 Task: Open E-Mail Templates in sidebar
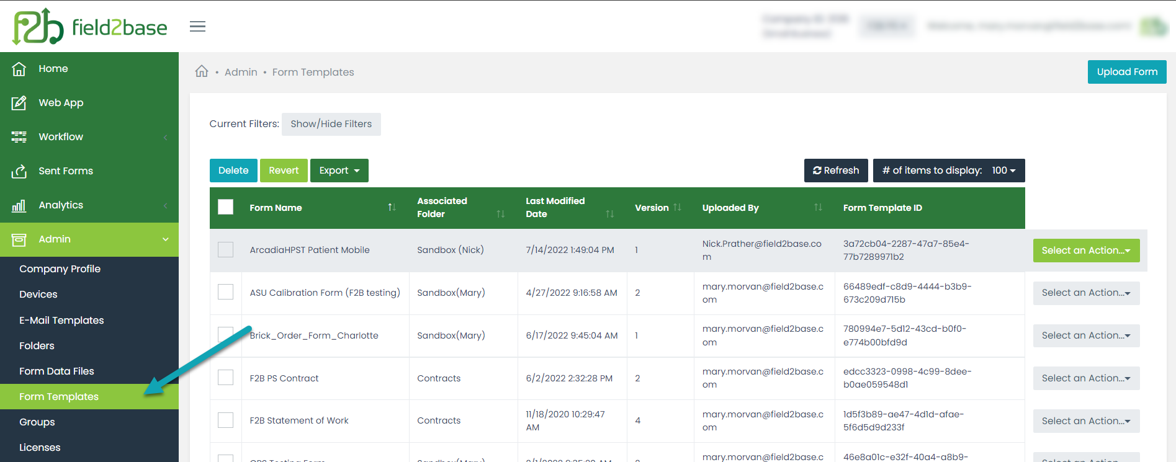pyautogui.click(x=61, y=321)
